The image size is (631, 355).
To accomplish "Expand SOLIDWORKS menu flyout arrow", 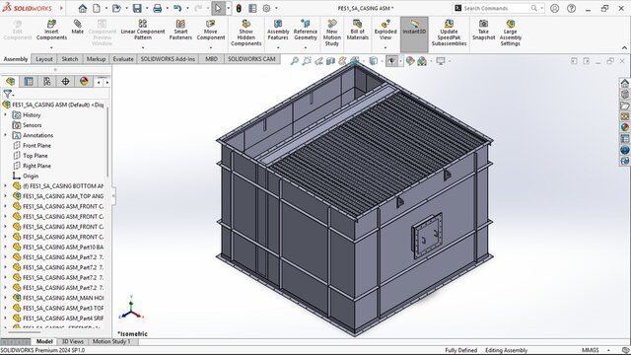I will tap(61, 8).
